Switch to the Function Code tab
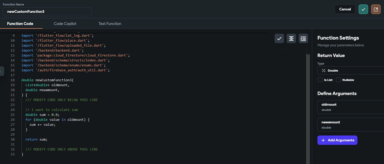This screenshot has width=384, height=164. coord(20,24)
